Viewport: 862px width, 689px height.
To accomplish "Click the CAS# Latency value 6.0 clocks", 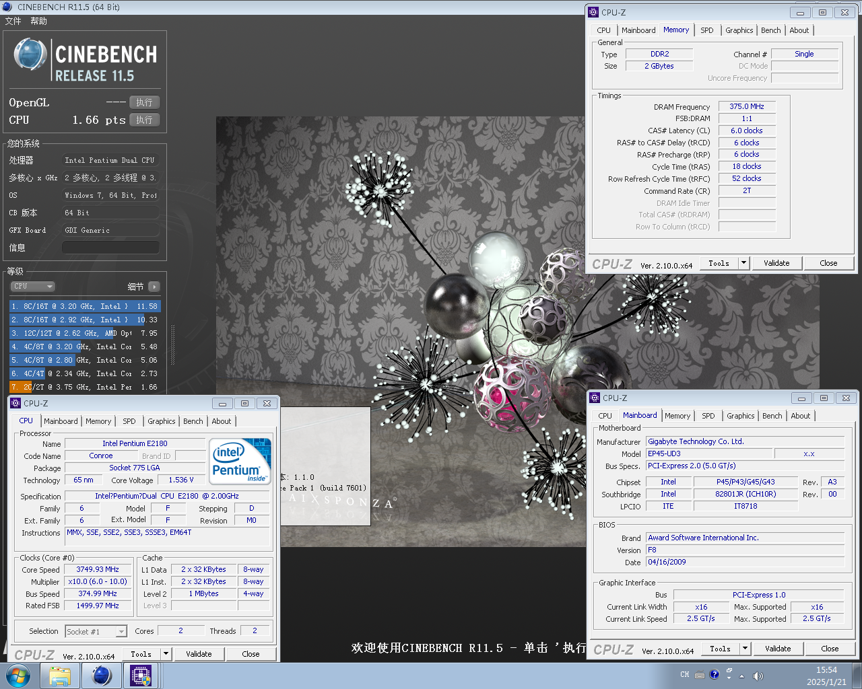I will (747, 131).
